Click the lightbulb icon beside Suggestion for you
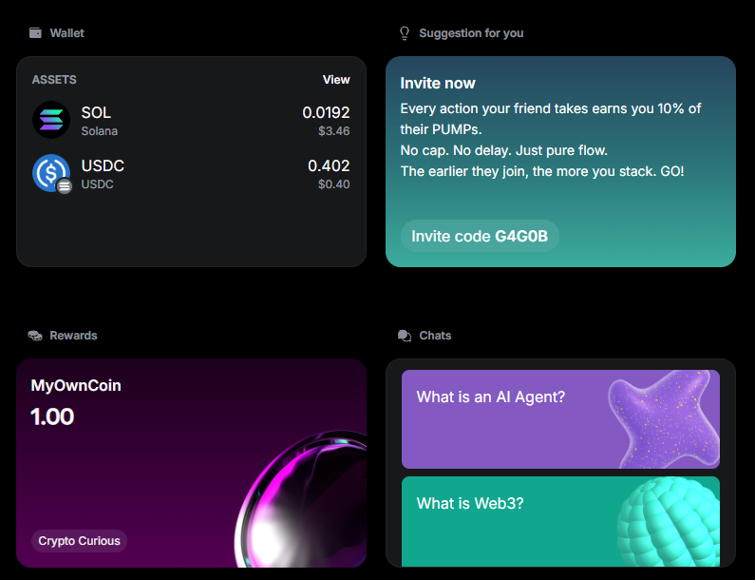The height and width of the screenshot is (580, 755). (405, 33)
